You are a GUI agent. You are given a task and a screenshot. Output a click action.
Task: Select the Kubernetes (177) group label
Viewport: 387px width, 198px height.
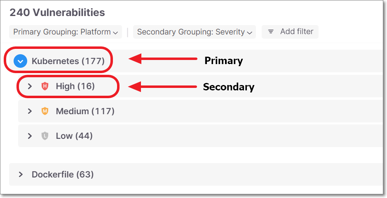(x=68, y=61)
